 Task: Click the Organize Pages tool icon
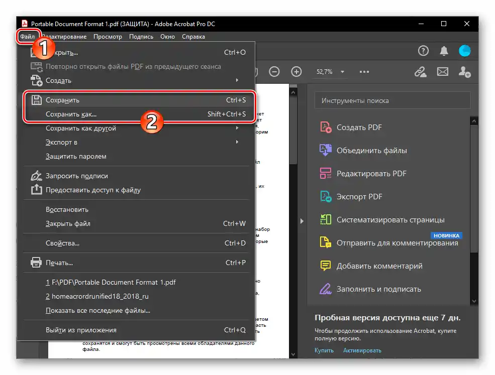(x=326, y=219)
